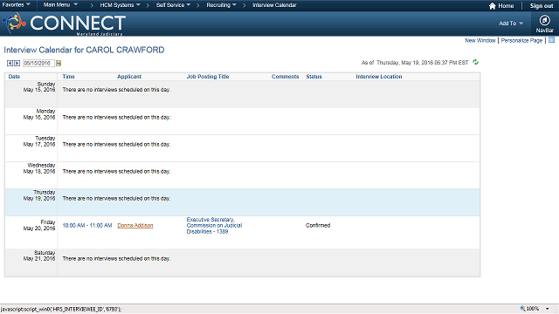Open applicant Donna Addison link
Image resolution: width=559 pixels, height=314 pixels.
coord(135,225)
